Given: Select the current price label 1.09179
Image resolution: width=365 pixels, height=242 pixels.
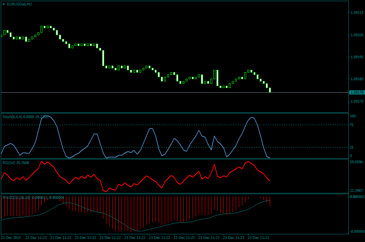Looking at the screenshot, I should pyautogui.click(x=357, y=93).
